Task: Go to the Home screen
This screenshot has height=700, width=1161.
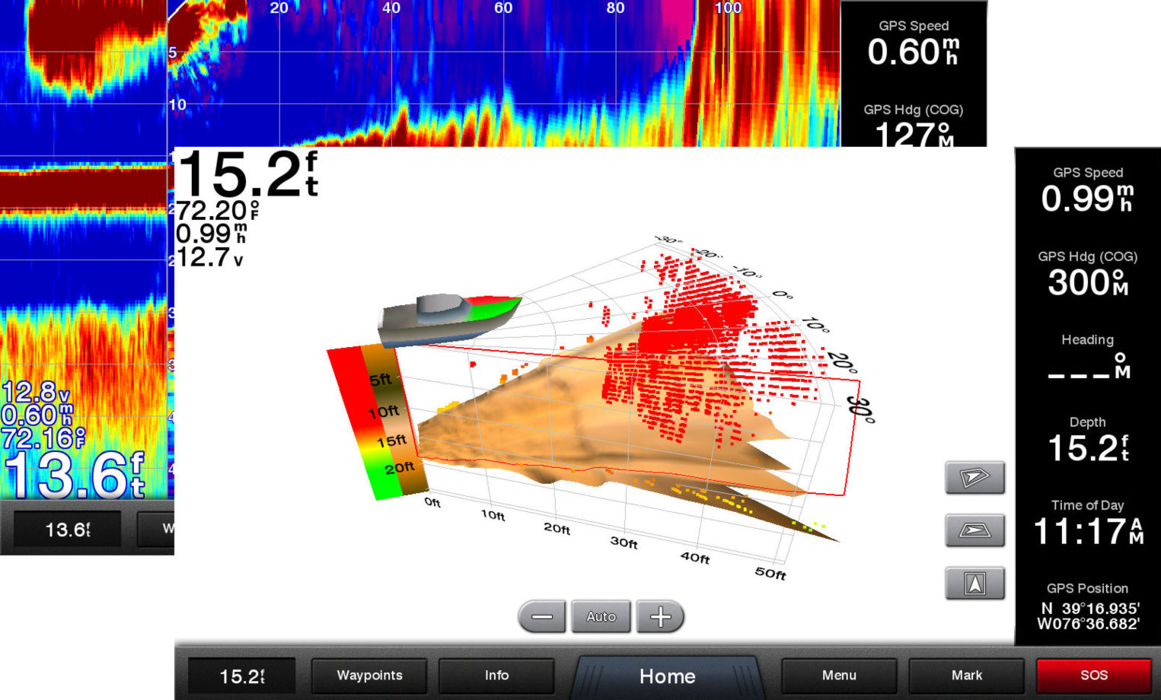Action: [667, 676]
